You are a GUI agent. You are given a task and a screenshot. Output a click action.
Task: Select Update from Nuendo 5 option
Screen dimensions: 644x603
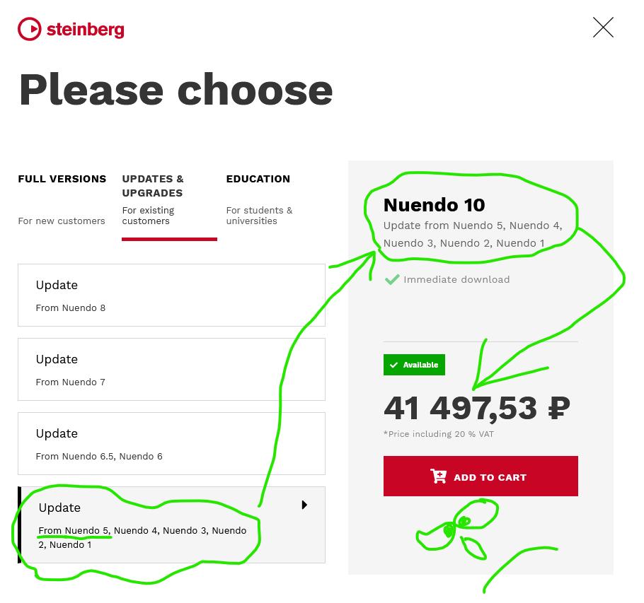point(171,525)
